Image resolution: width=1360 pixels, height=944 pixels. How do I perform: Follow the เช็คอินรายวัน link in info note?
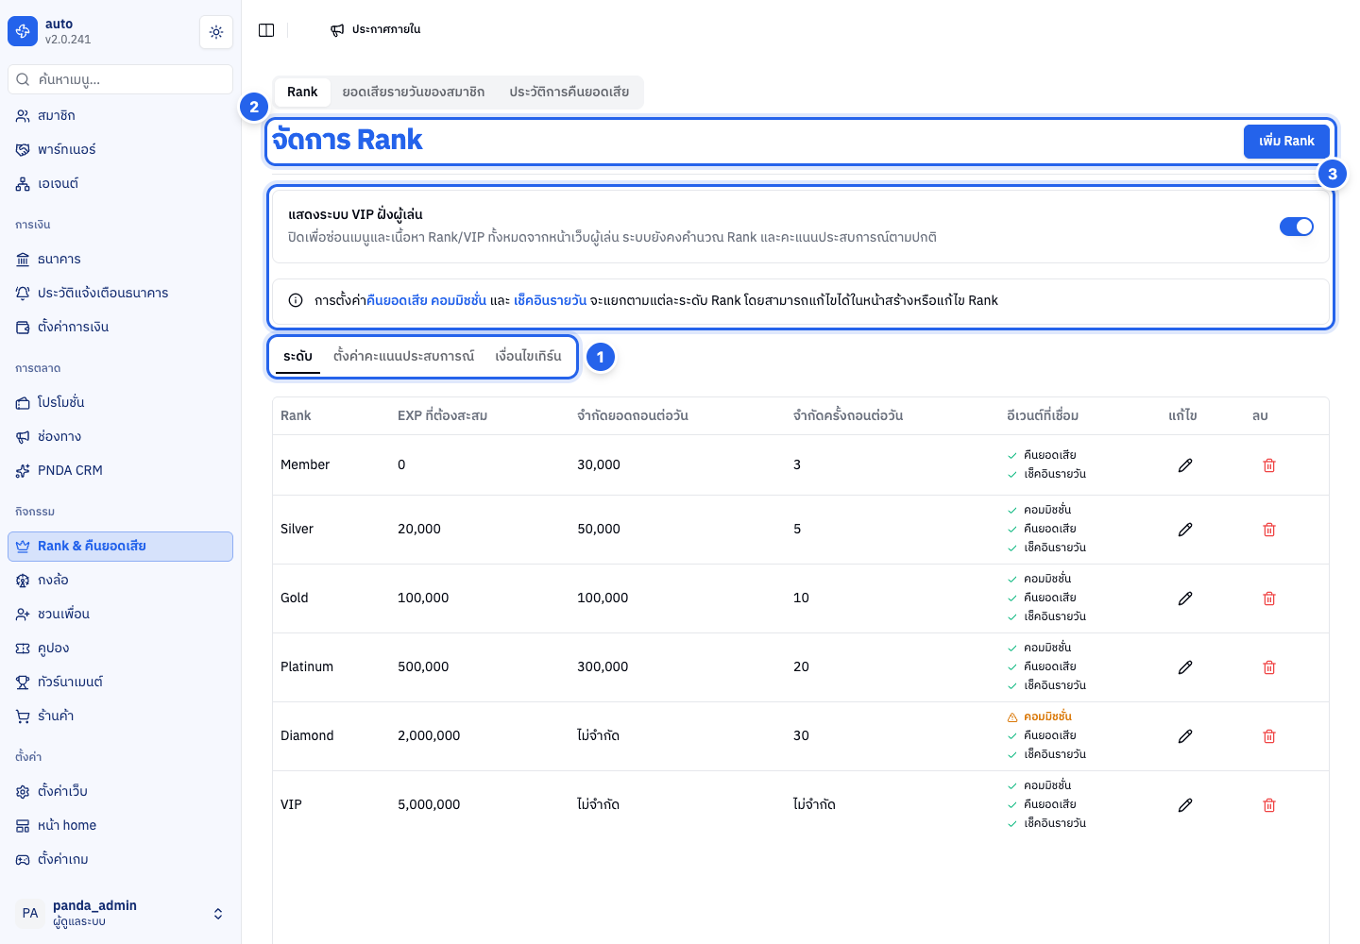click(x=550, y=300)
